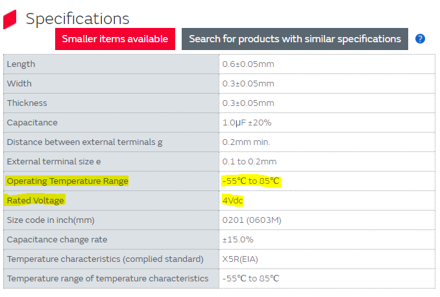Select the Width row's 0.3±0.05mm value
This screenshot has height=297, width=440.
pyautogui.click(x=248, y=83)
